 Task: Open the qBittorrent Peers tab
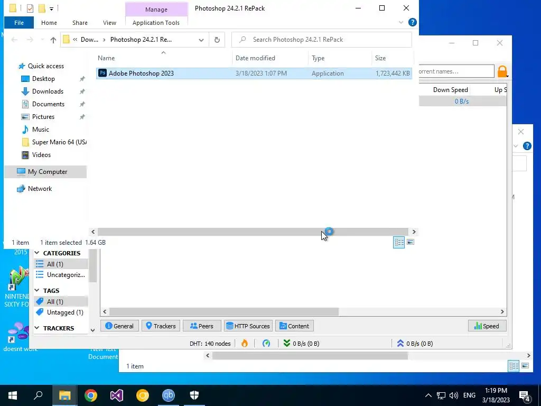point(202,326)
